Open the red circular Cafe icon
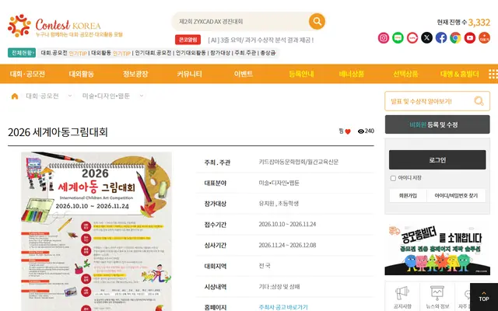The width and height of the screenshot is (498, 311). tap(412, 38)
